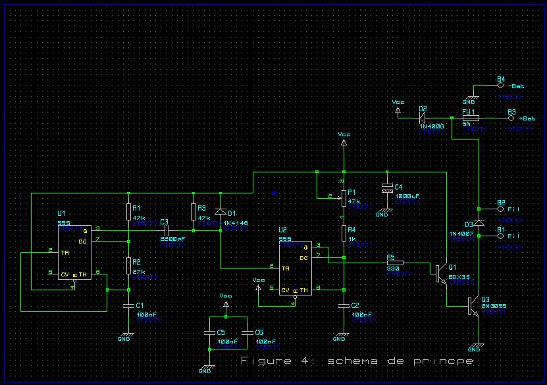The width and height of the screenshot is (547, 385).
Task: Select the U2 555 timer chip body
Action: [295, 268]
